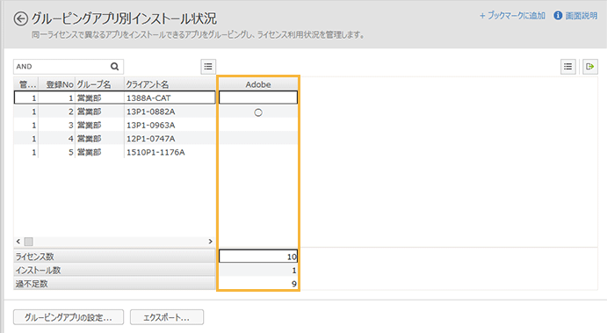Open column list icon near the export icon

coord(567,67)
